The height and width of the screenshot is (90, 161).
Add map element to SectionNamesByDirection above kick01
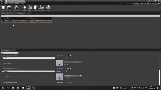(x=68, y=55)
